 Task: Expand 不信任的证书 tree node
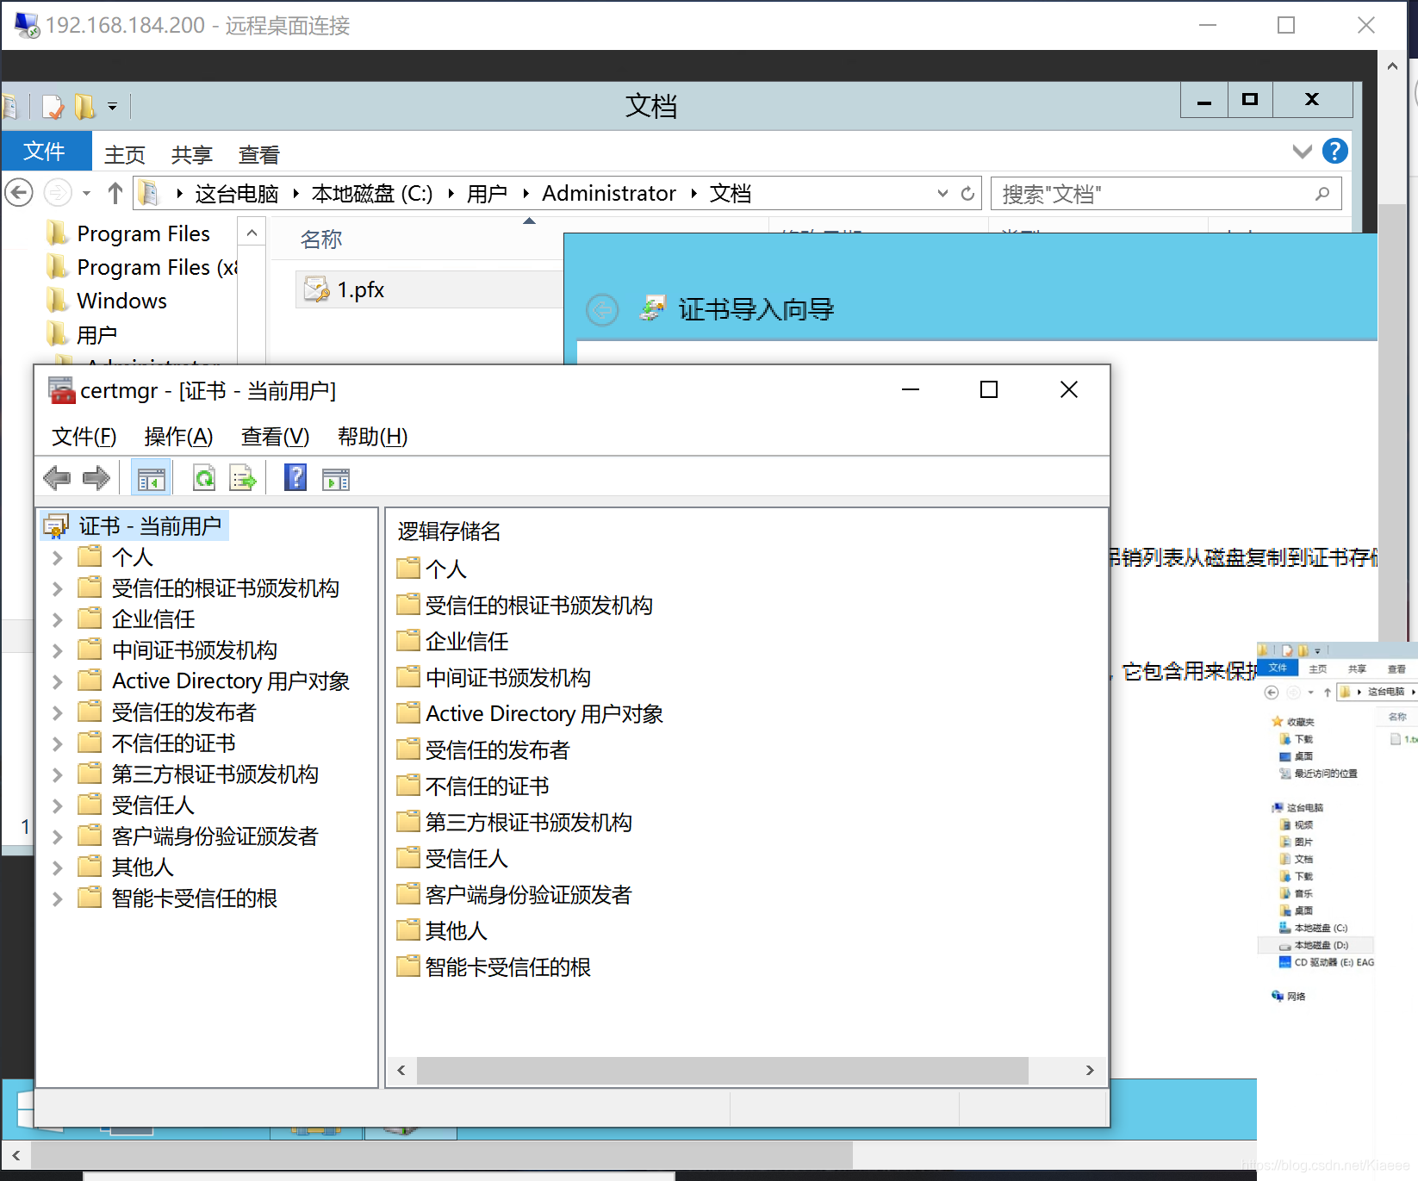57,743
